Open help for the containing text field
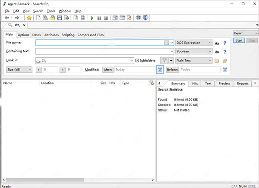 [224, 52]
